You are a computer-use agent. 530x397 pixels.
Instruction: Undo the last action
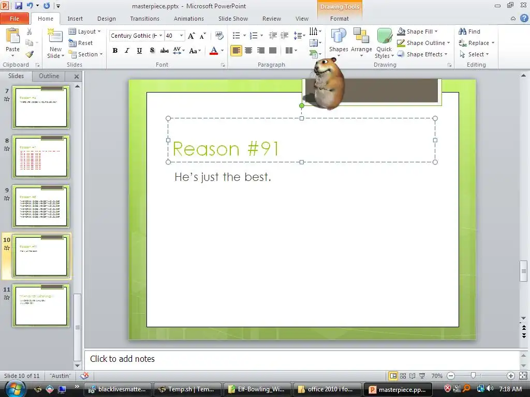pyautogui.click(x=30, y=6)
